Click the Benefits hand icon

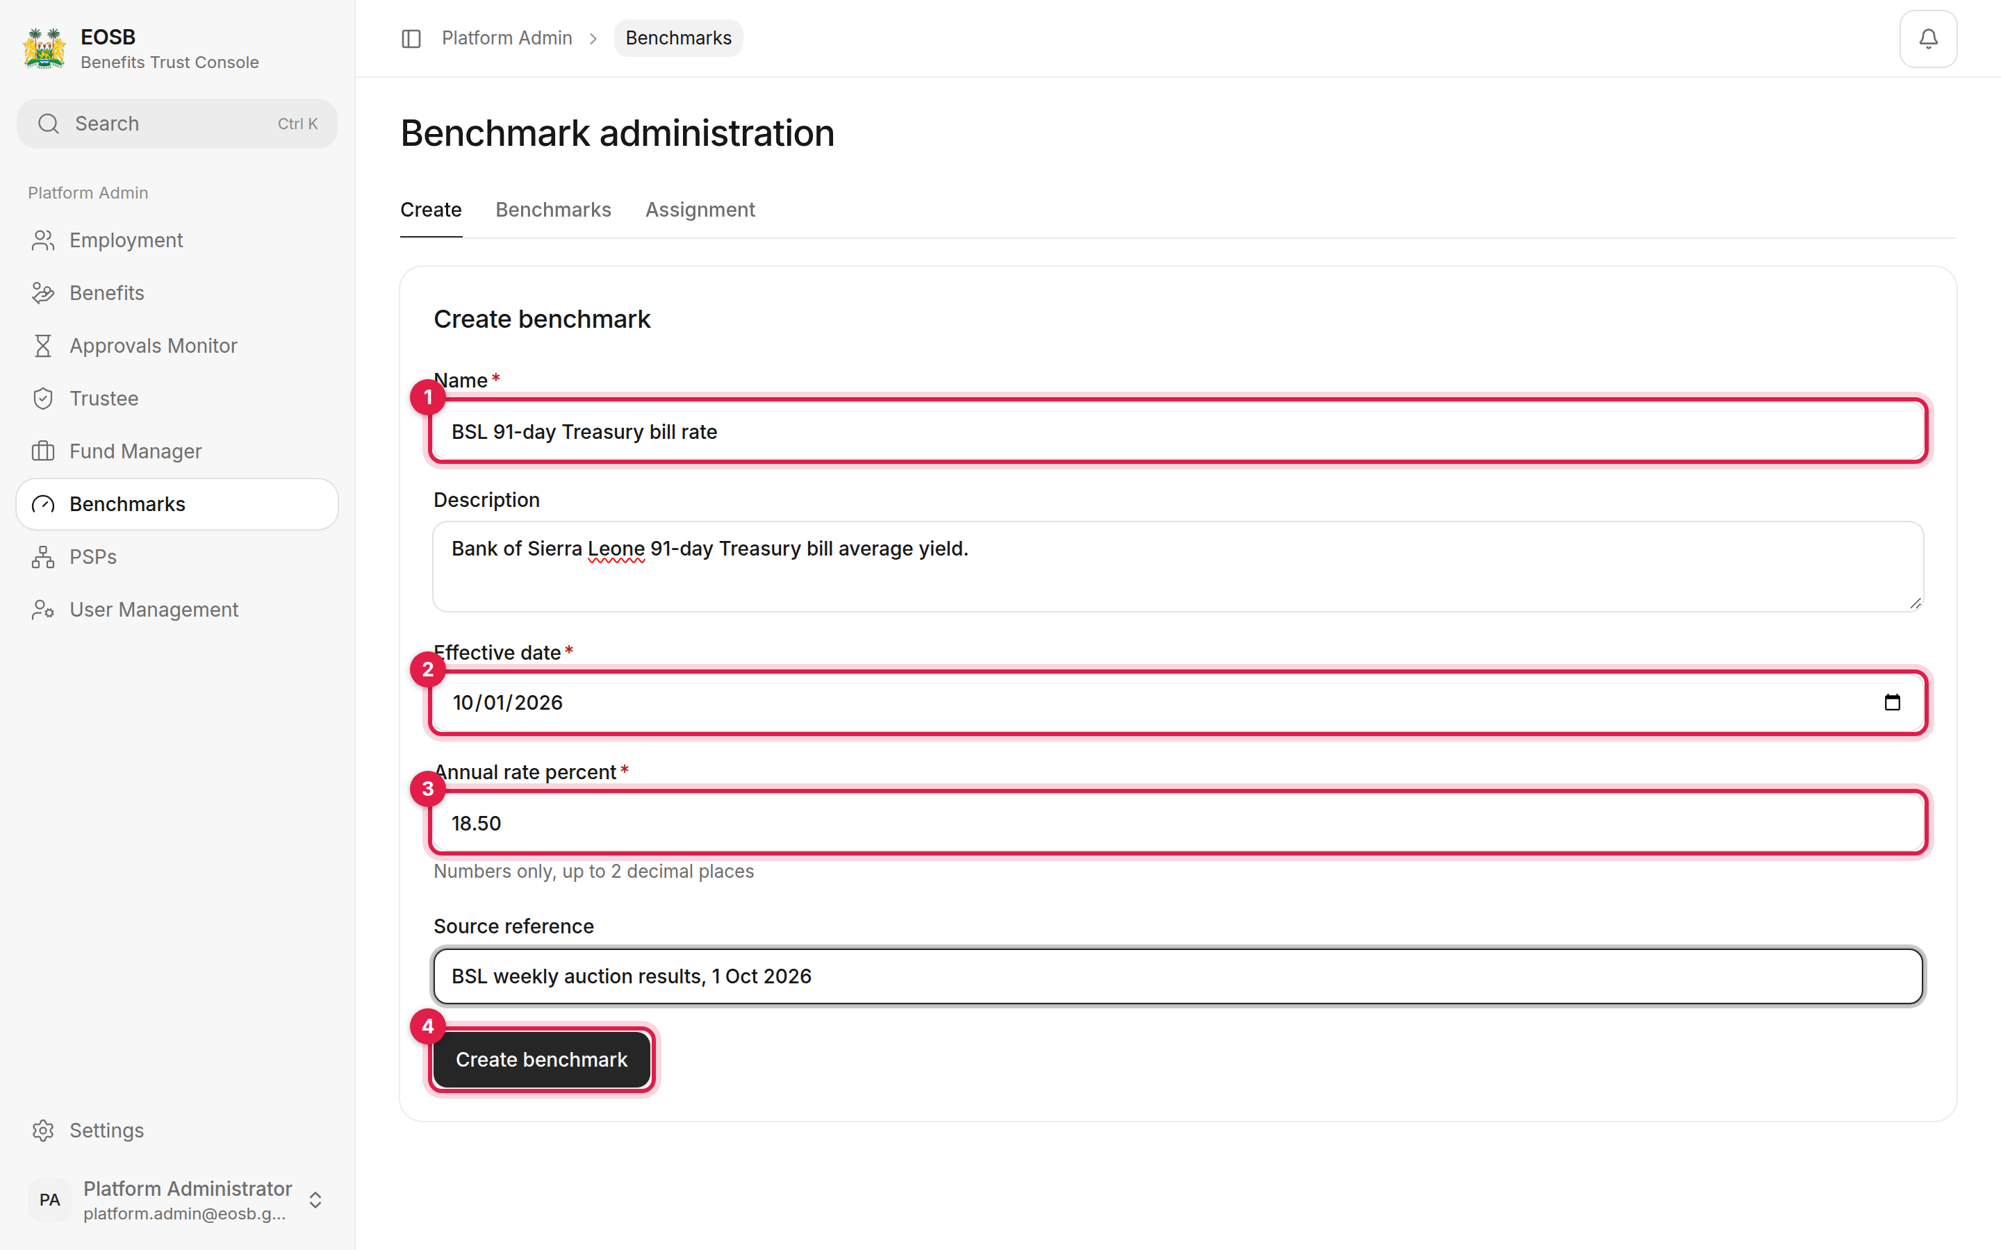point(43,292)
